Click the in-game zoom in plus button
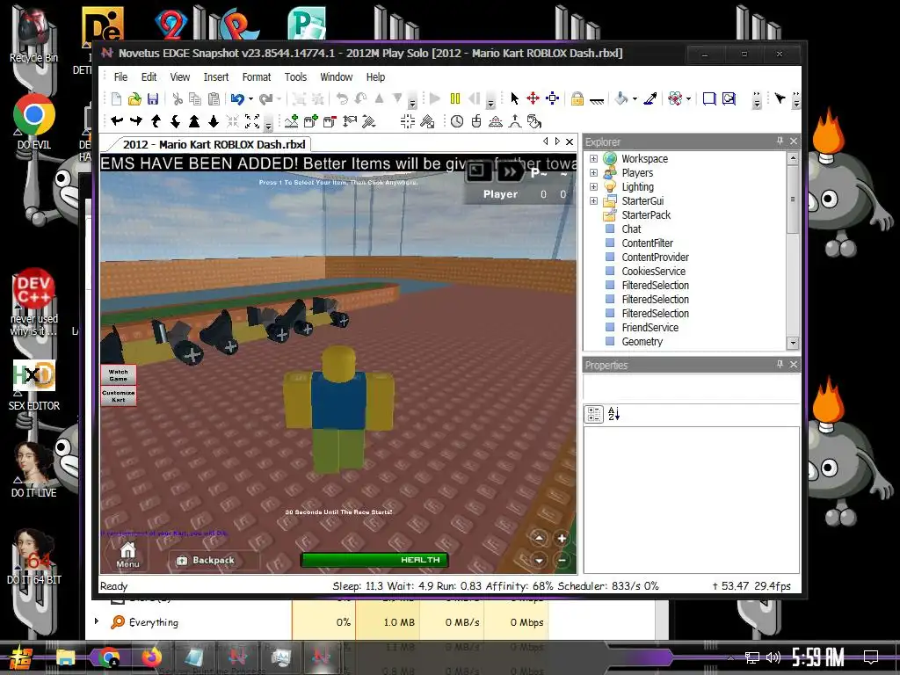 tap(562, 538)
